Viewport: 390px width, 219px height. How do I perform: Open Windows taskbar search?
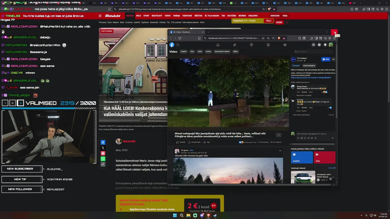coord(182,215)
